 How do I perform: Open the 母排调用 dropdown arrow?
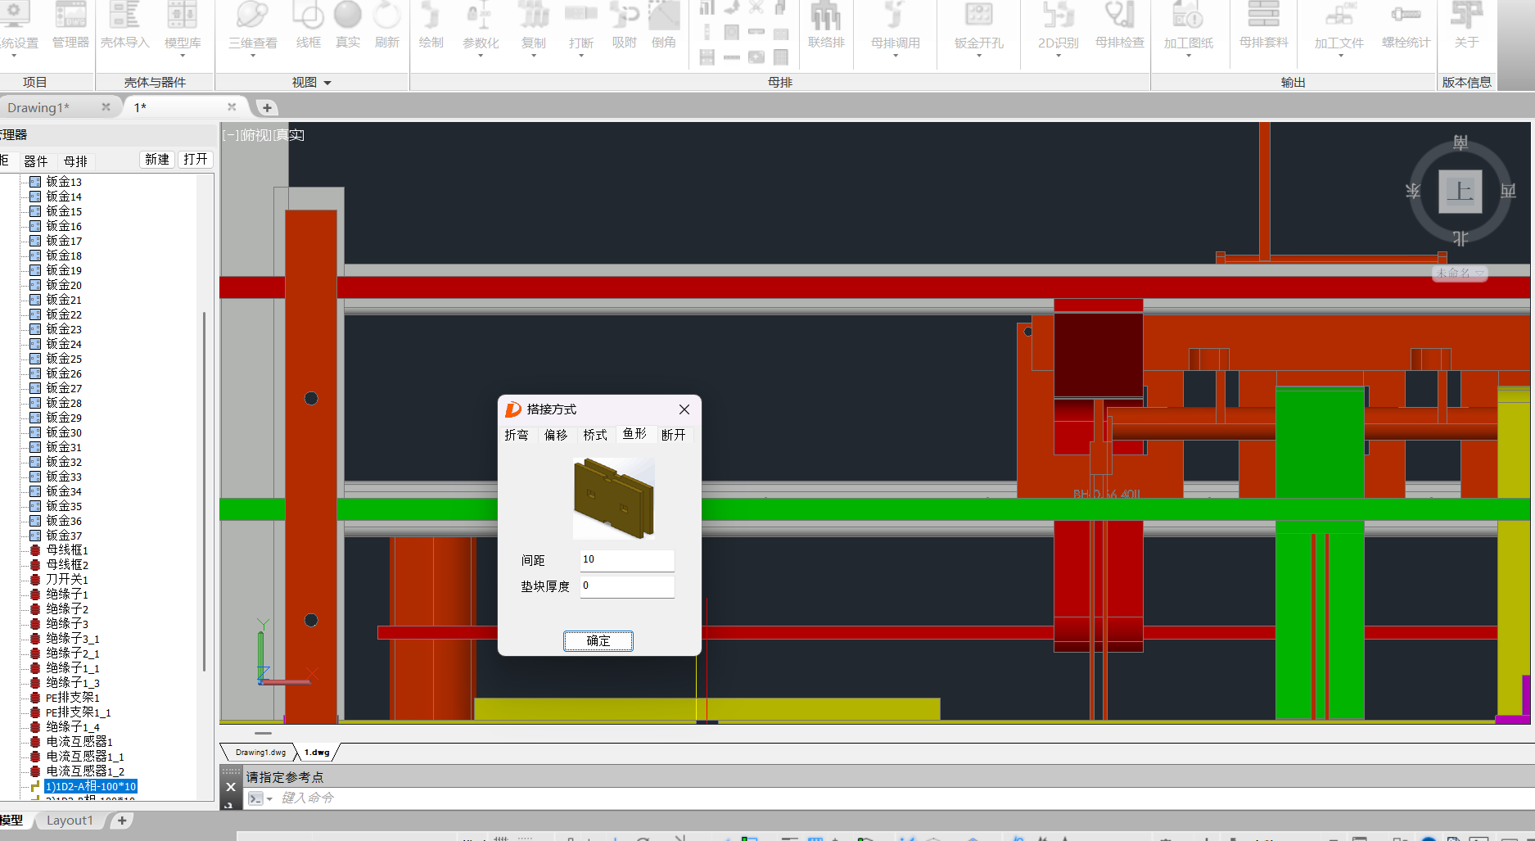895,56
